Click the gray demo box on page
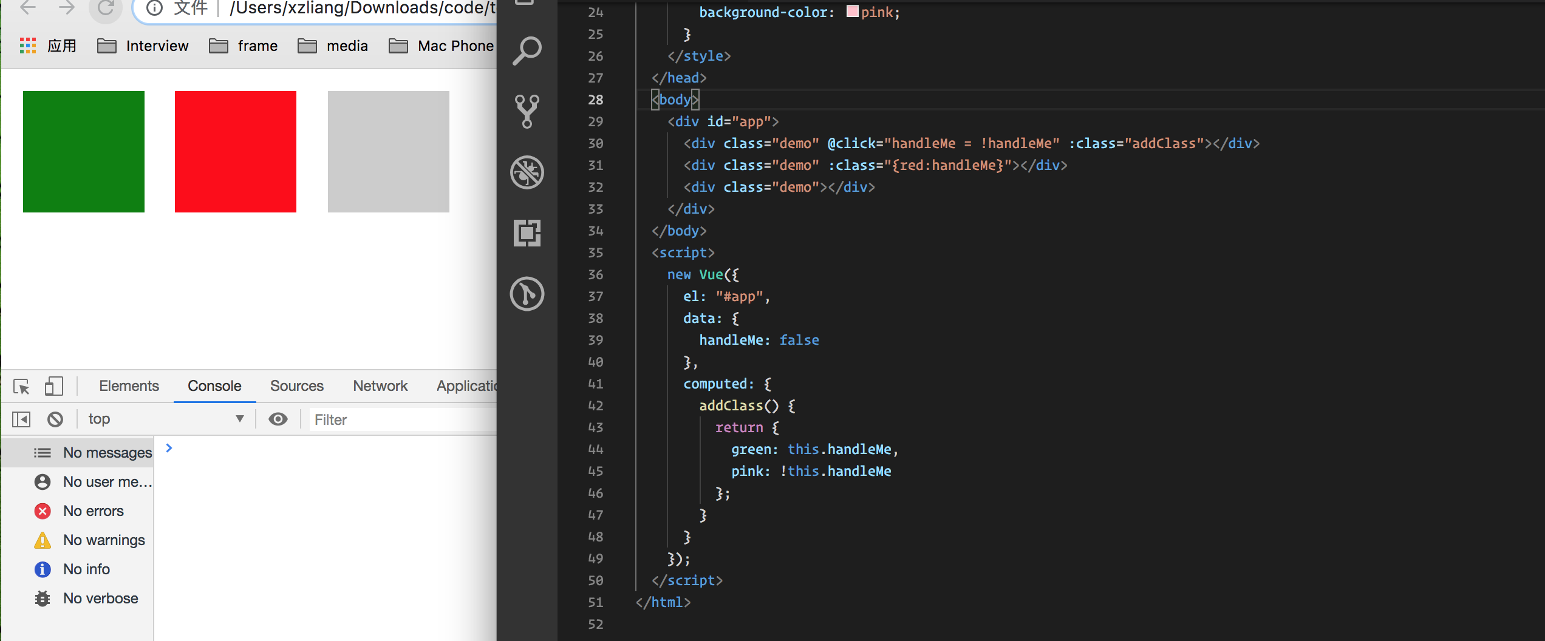1545x641 pixels. pos(389,152)
